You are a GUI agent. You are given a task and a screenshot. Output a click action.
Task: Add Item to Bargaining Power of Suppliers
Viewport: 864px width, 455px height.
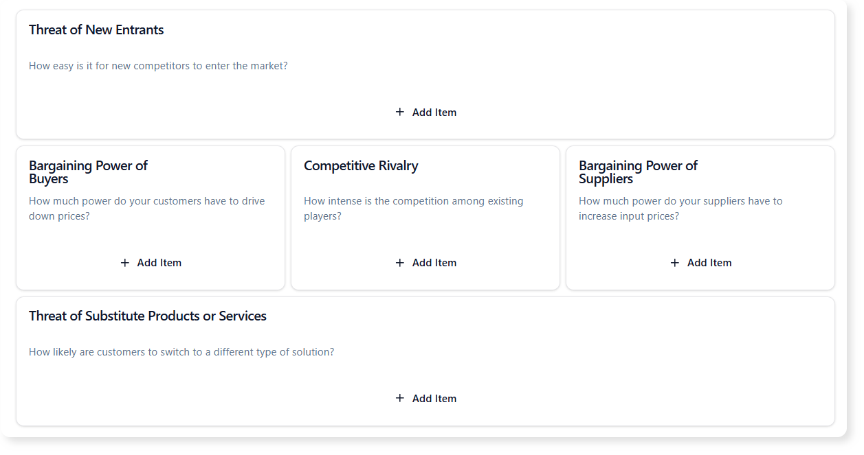click(x=700, y=262)
